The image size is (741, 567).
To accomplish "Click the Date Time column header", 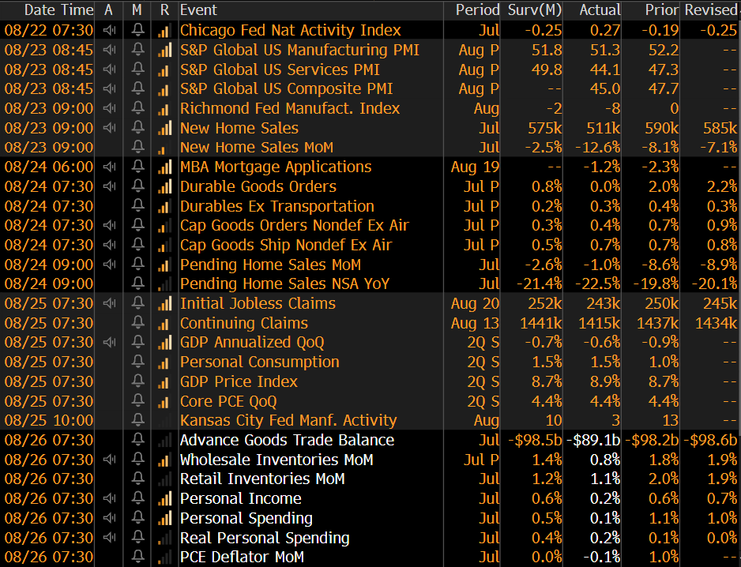I will click(58, 10).
